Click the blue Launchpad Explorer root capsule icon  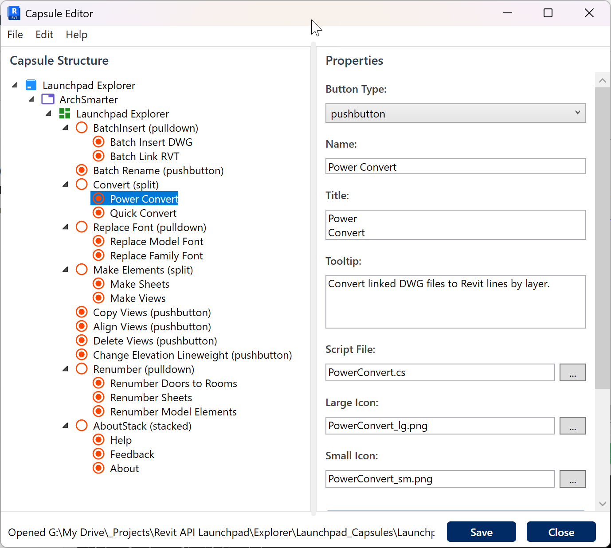[31, 85]
